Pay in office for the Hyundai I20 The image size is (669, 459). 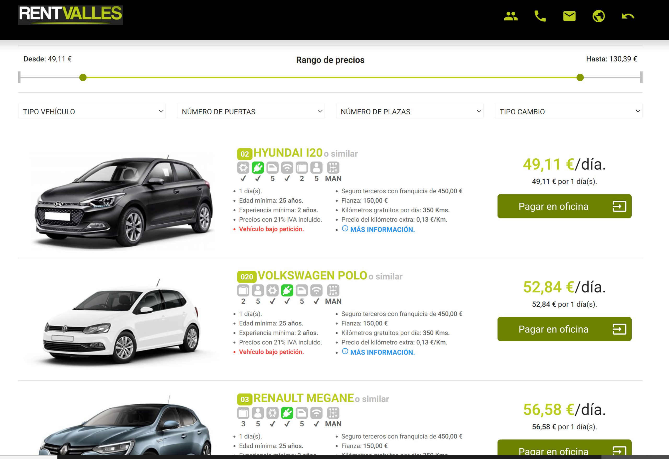pos(564,206)
